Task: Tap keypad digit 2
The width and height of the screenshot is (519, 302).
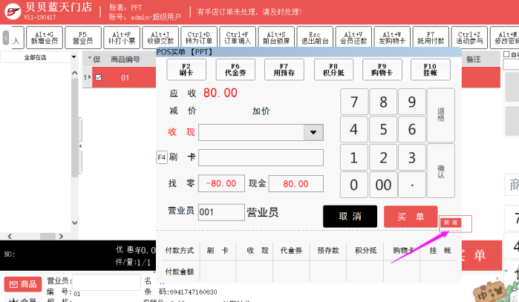Action: click(x=383, y=157)
